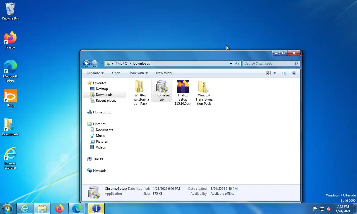Image resolution: width=357 pixels, height=214 pixels.
Task: Click the Open toolbar command
Action: [116, 73]
